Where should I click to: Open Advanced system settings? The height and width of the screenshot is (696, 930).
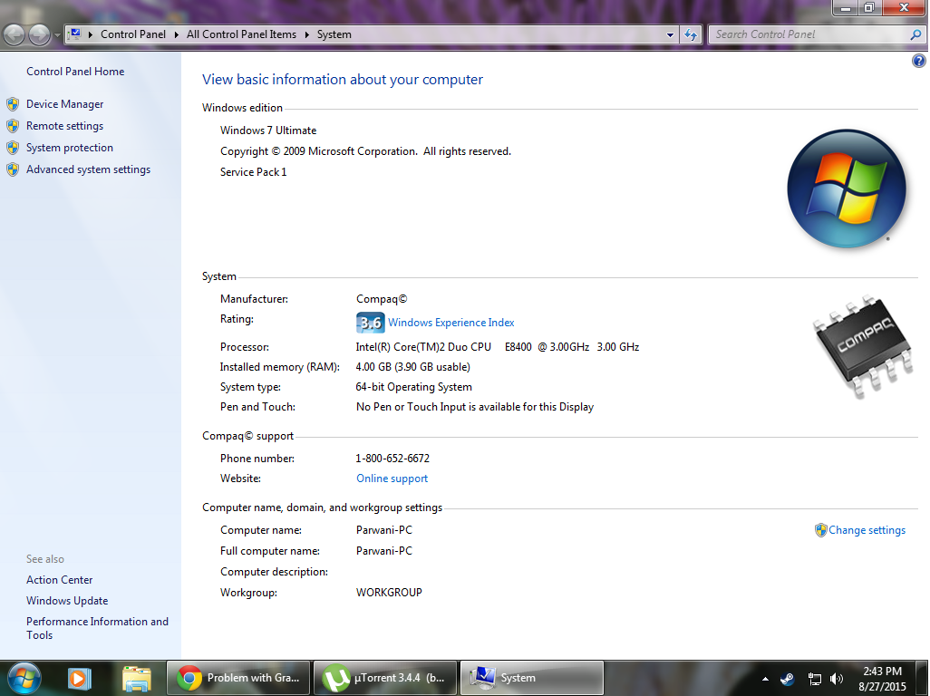tap(88, 169)
